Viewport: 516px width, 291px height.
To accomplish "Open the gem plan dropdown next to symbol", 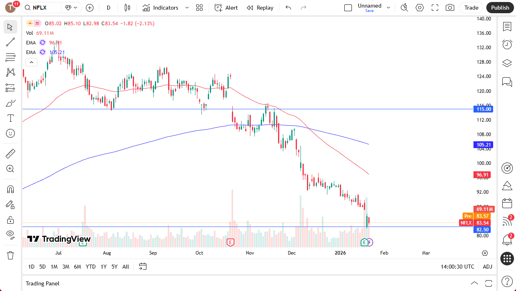I will point(71,8).
